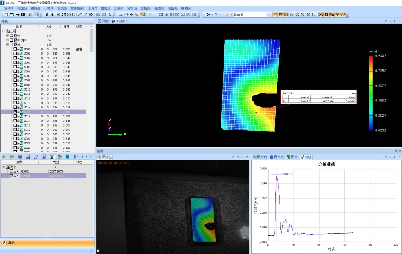Open the node-graph tool dropdown arrow
This screenshot has width=402, height=254.
tap(212, 15)
